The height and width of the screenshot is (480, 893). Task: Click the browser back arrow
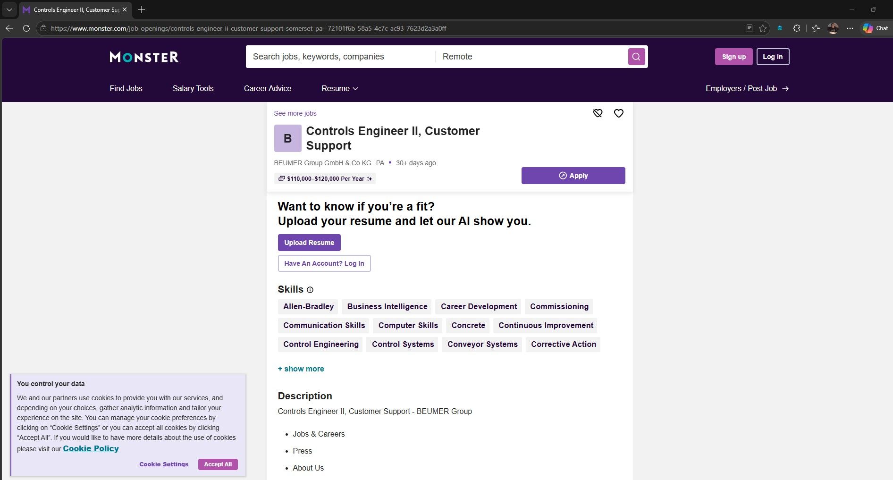click(x=9, y=28)
